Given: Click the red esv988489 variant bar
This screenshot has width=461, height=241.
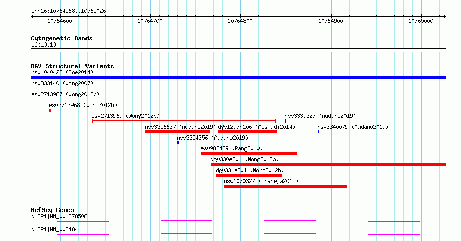Looking at the screenshot, I should click(249, 154).
